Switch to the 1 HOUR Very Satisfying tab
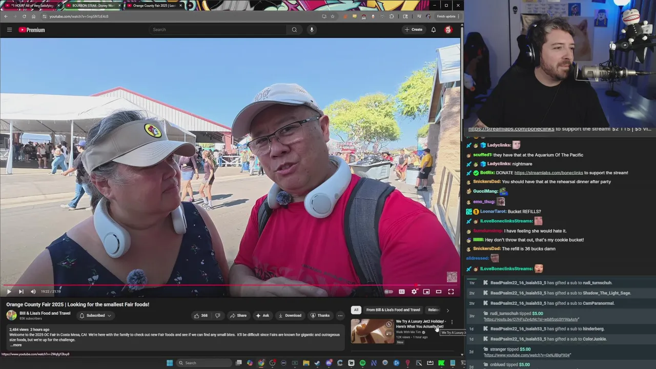The width and height of the screenshot is (656, 369). [32, 6]
